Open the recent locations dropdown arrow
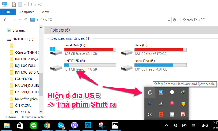The height and width of the screenshot is (131, 218). (20, 20)
